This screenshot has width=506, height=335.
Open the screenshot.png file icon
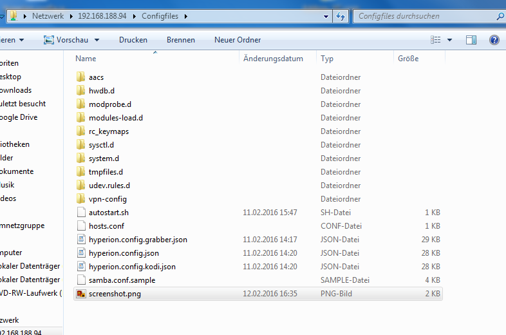point(80,294)
